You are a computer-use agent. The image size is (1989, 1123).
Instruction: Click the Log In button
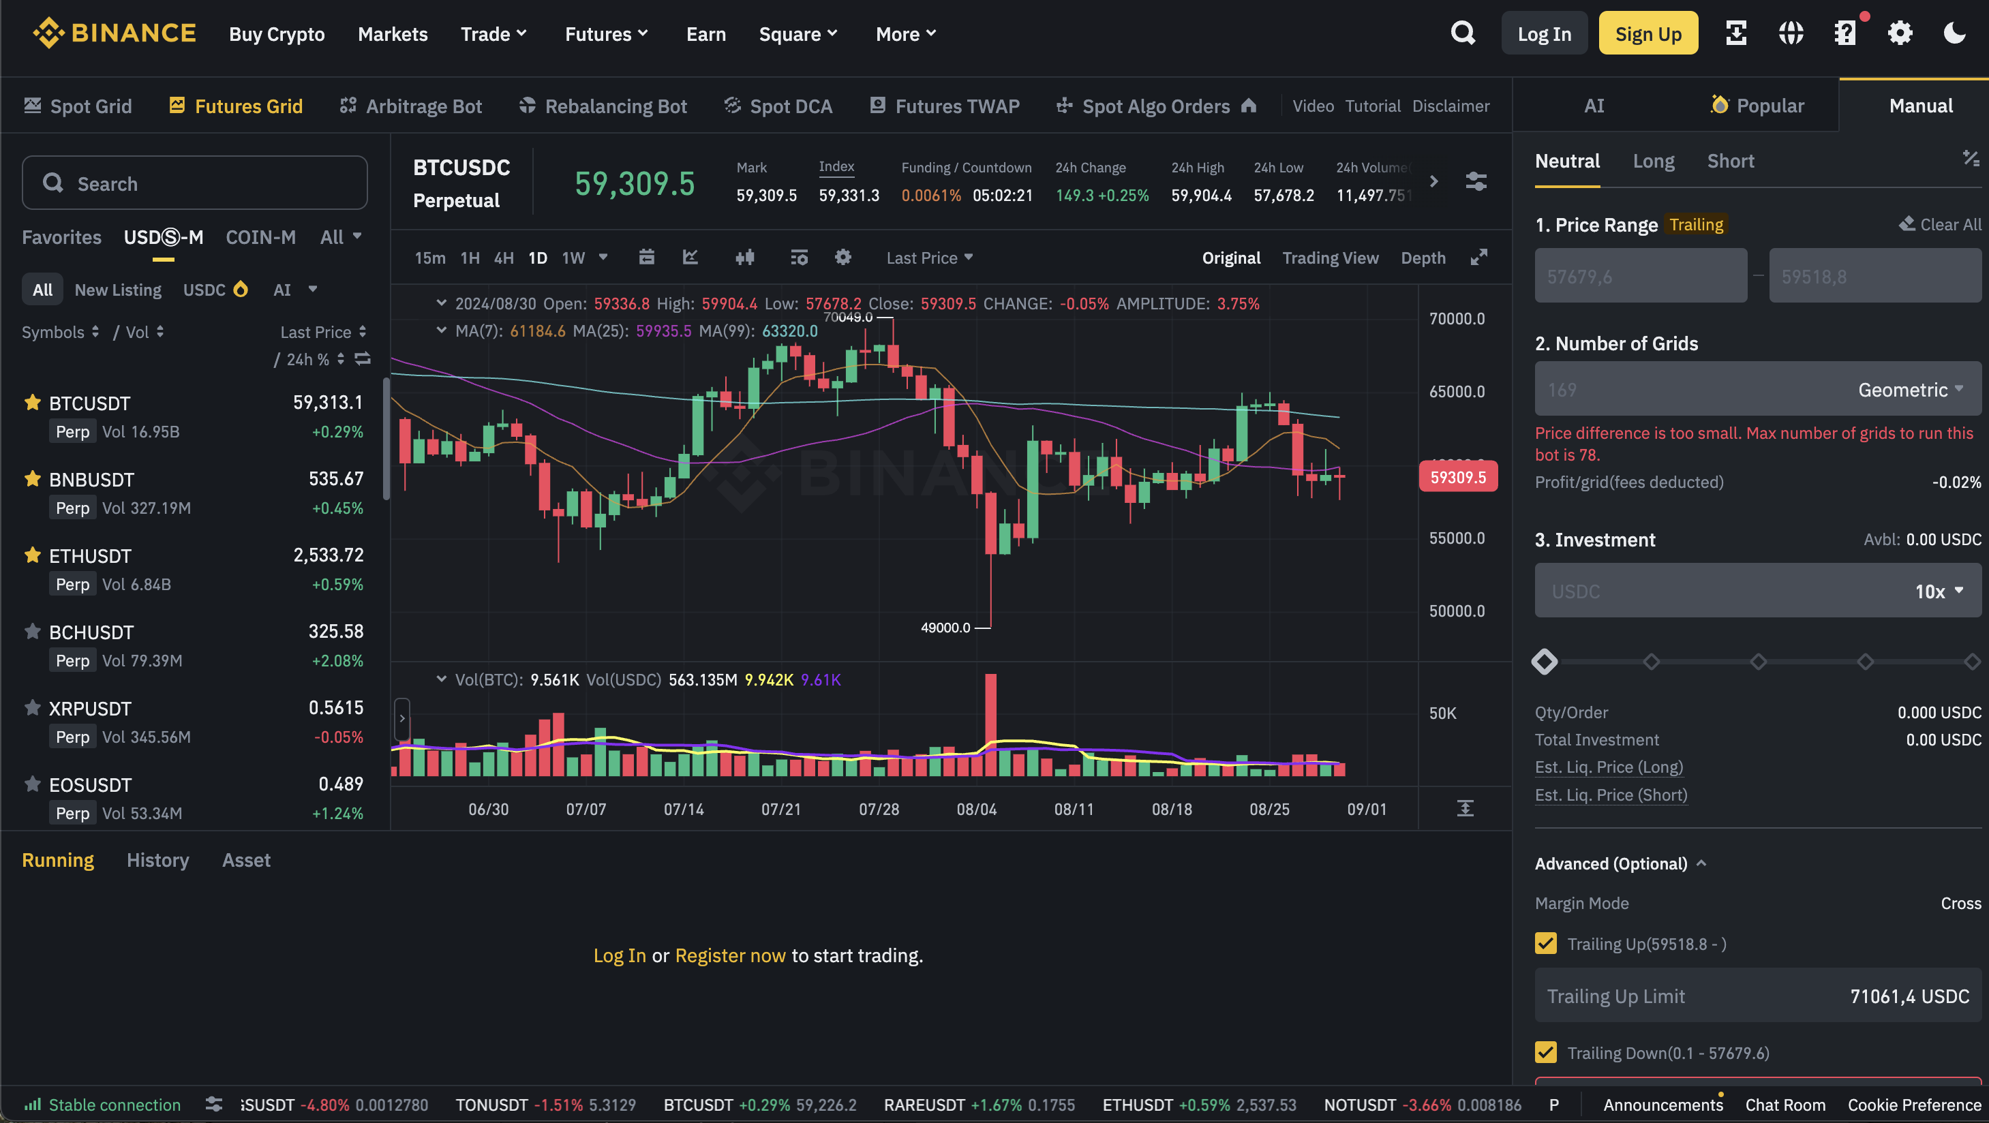click(1545, 33)
